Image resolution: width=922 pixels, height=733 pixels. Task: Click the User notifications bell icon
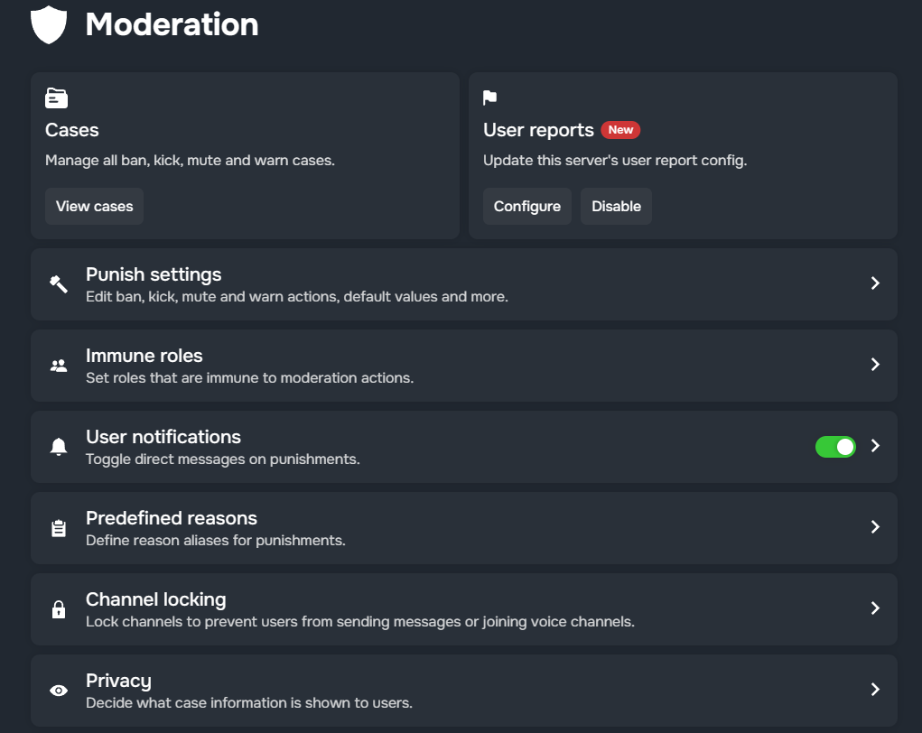click(59, 447)
